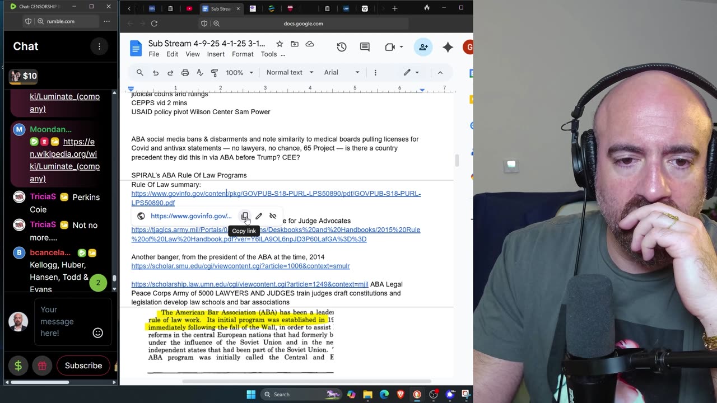
Task: Activate the paint format tool
Action: [x=214, y=72]
